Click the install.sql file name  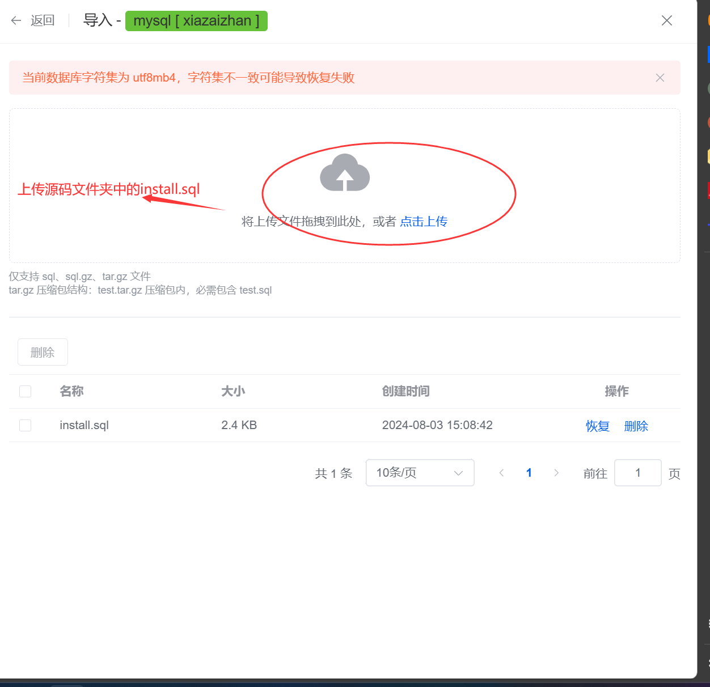click(x=84, y=425)
